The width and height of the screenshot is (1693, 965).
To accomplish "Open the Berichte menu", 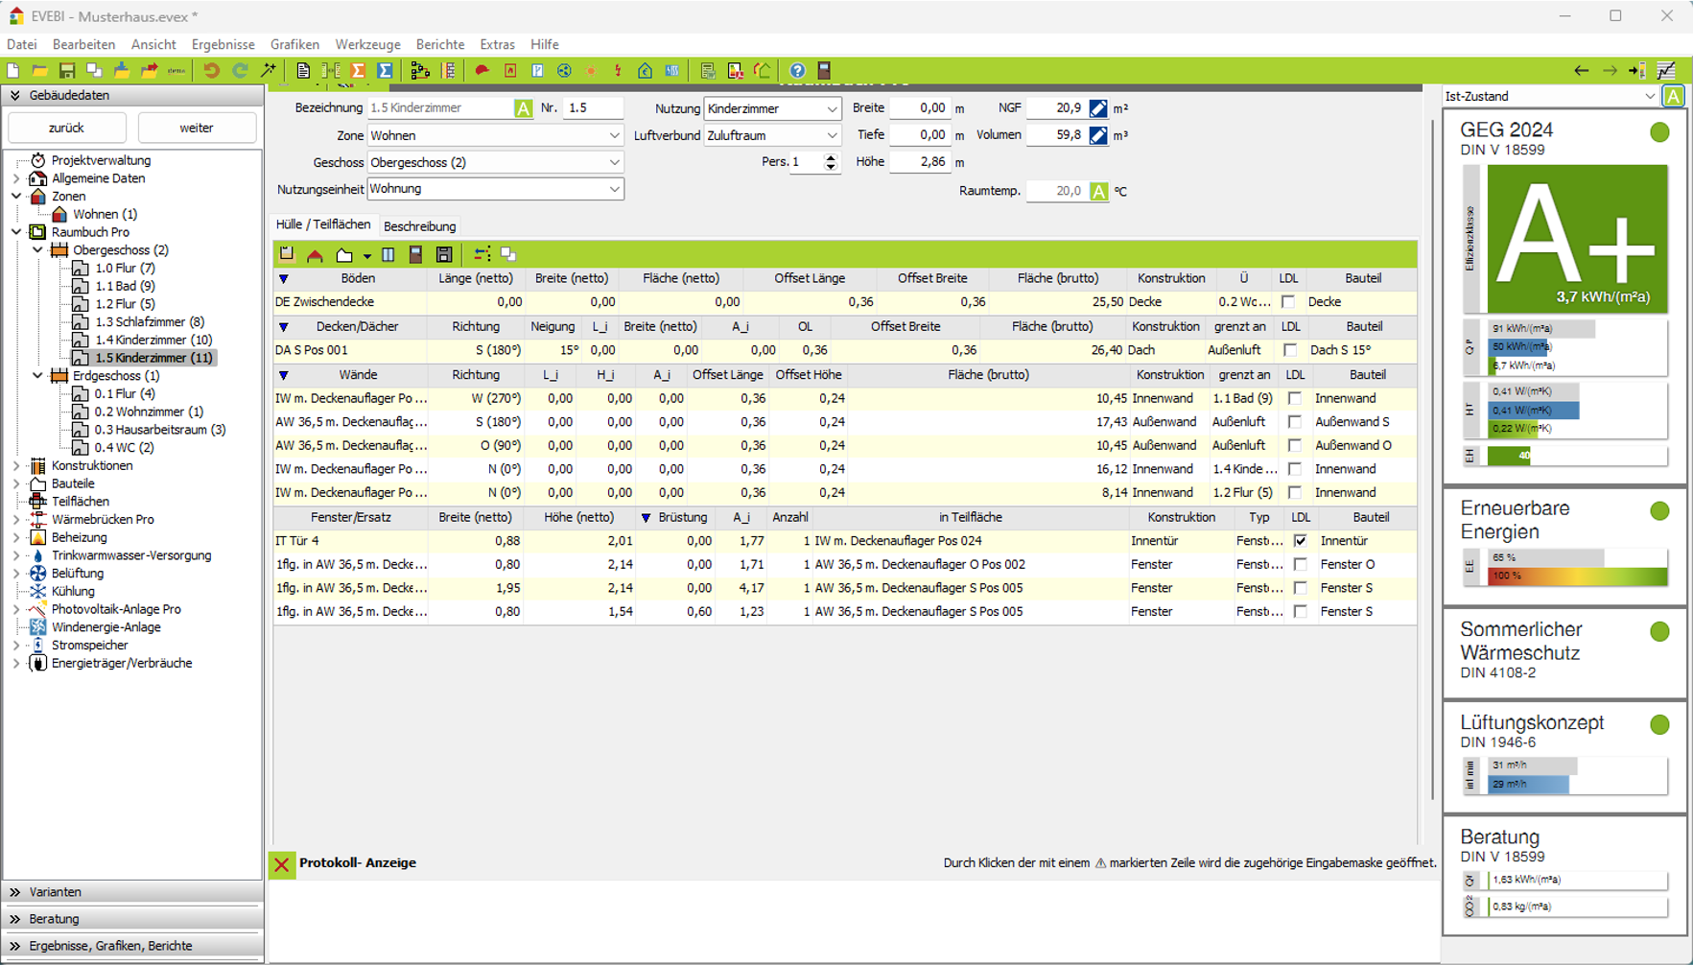I will tap(439, 44).
